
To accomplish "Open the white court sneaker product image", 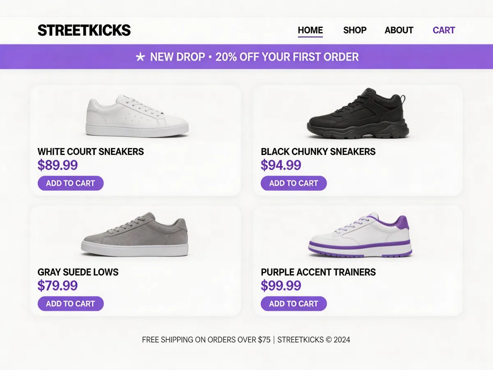I will click(x=137, y=116).
